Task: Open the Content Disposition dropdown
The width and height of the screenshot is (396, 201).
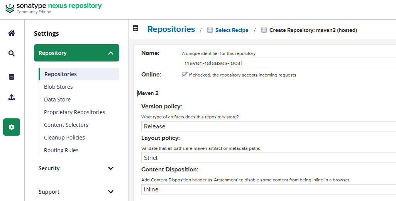Action: point(269,189)
